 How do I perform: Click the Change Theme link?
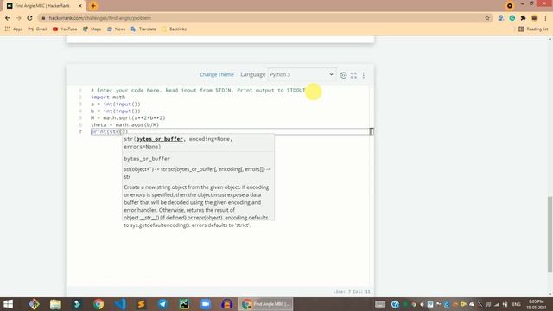pos(217,74)
